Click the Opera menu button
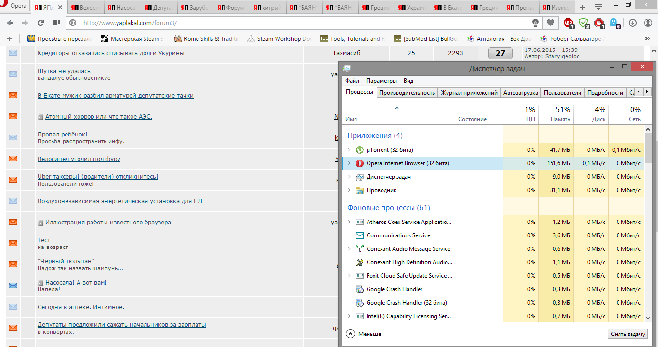The width and height of the screenshot is (658, 347). point(14,6)
